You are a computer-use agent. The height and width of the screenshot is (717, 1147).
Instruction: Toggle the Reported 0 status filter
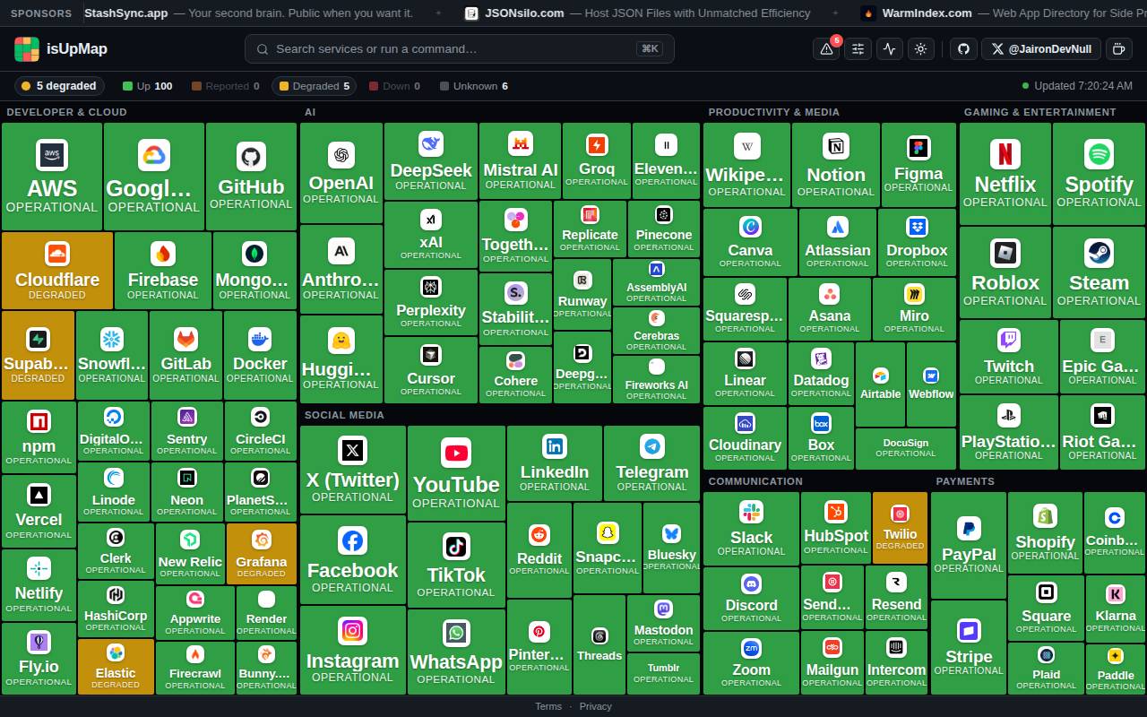pos(225,86)
